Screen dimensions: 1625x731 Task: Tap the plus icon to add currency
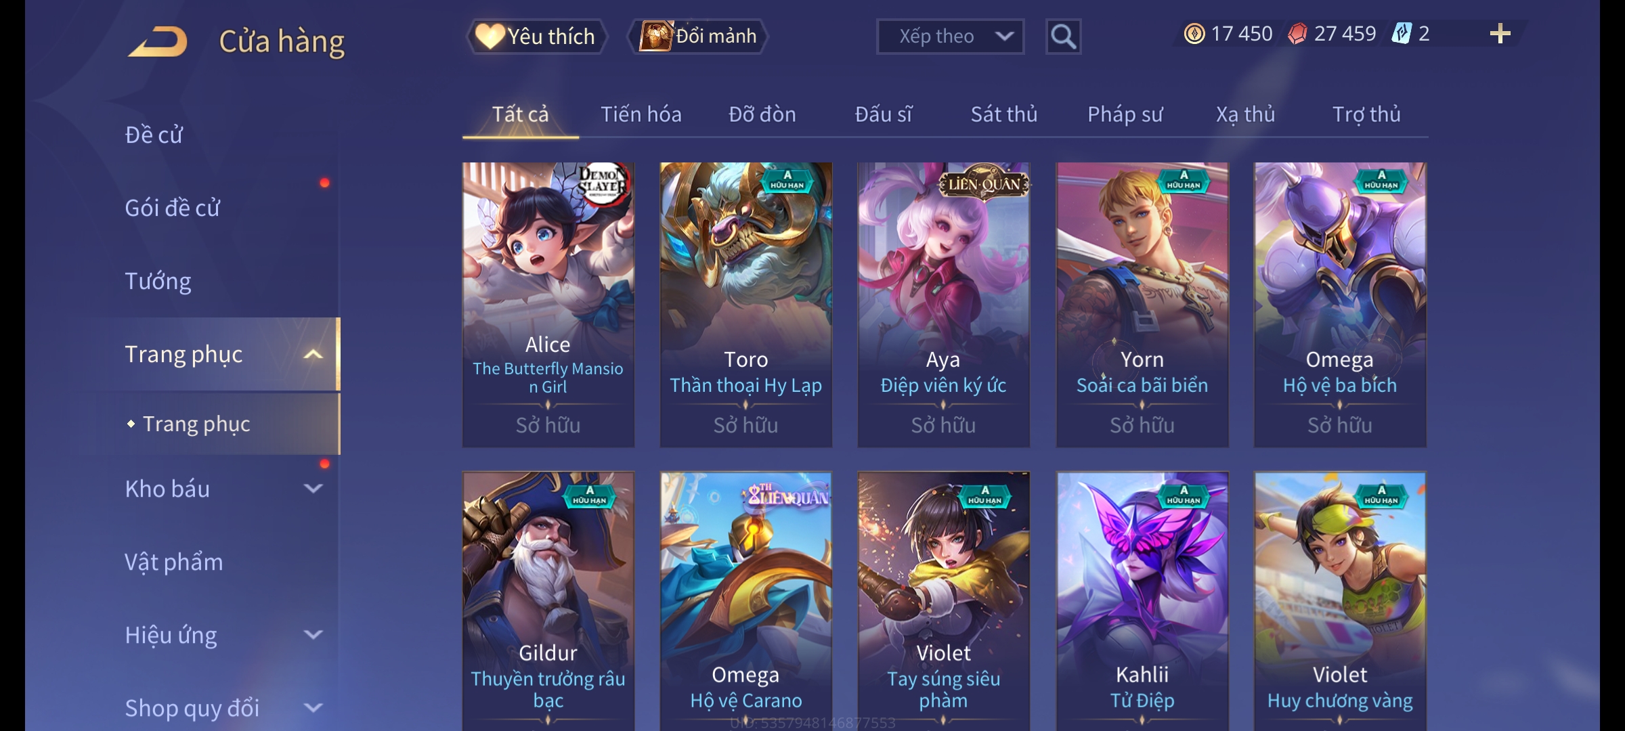point(1500,34)
